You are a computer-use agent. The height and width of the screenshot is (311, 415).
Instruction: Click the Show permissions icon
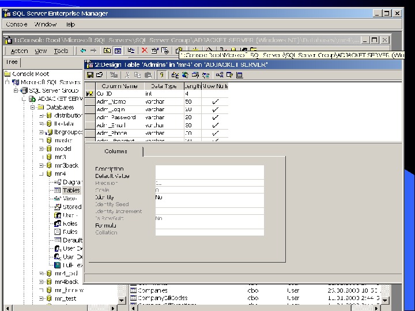[x=206, y=75]
